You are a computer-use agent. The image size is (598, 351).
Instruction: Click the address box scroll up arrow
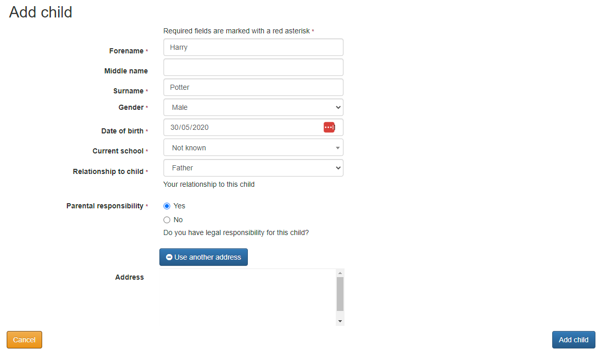click(340, 273)
